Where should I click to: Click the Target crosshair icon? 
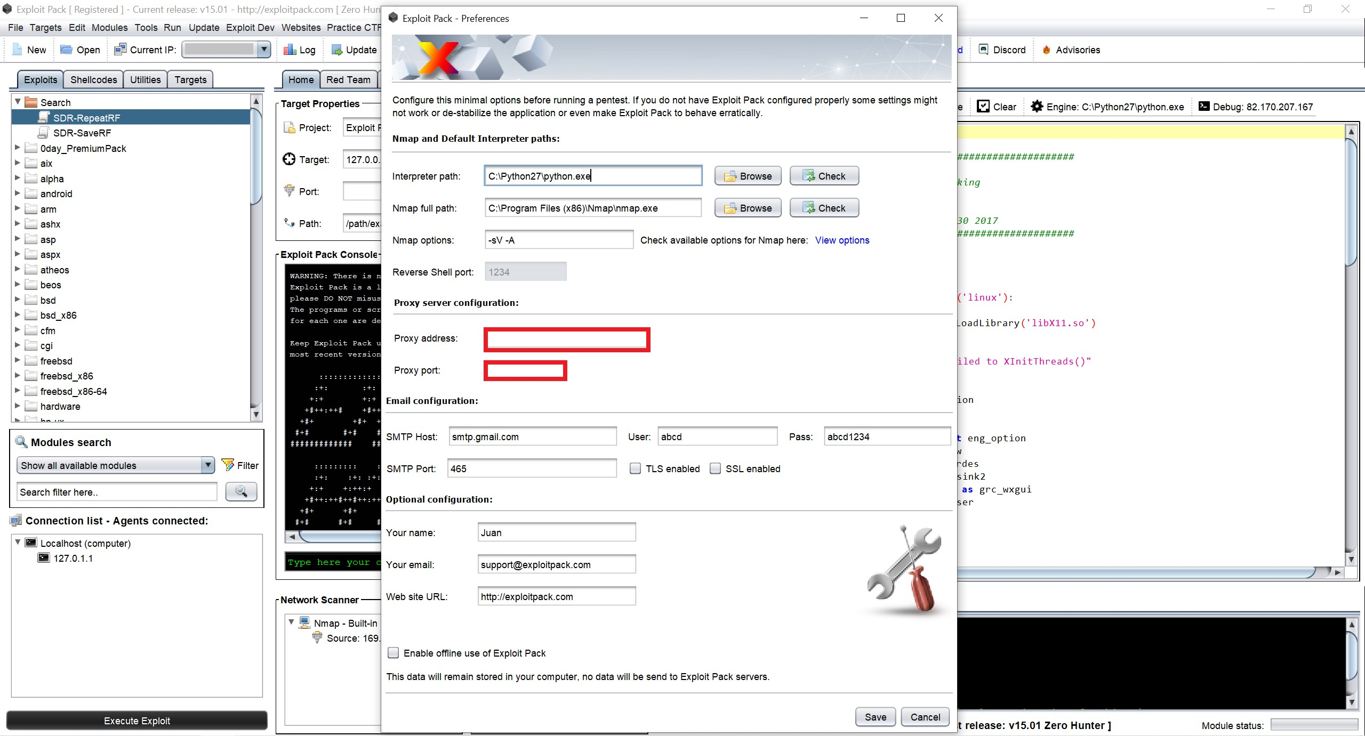click(x=289, y=159)
